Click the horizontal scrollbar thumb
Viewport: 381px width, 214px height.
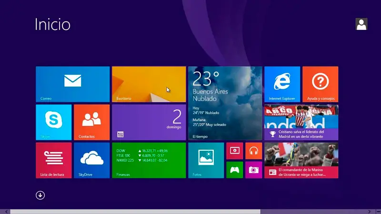click(x=135, y=212)
